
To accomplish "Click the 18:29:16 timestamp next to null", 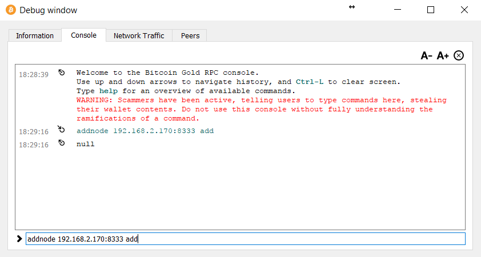I will 34,145.
